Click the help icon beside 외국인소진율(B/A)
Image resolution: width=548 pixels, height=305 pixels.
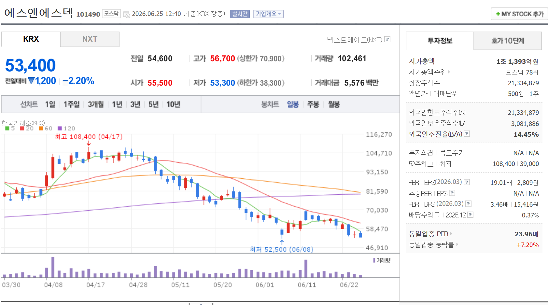click(467, 133)
